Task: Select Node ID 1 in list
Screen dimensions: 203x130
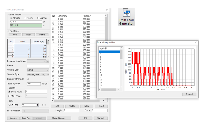Action: coord(109,52)
